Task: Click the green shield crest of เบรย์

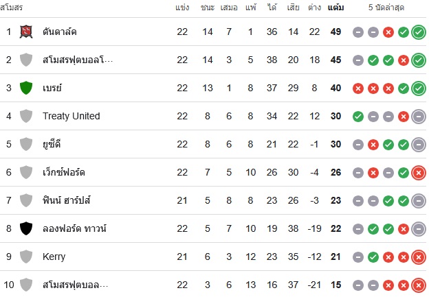Action: click(26, 88)
